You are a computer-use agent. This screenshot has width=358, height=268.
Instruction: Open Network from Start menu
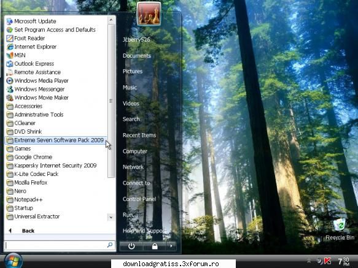point(133,167)
